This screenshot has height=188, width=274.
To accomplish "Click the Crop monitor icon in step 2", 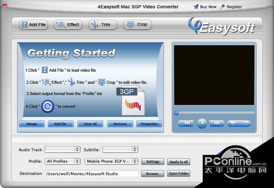I will (102, 82).
